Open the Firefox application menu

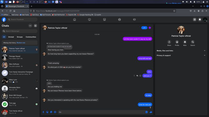(206, 11)
